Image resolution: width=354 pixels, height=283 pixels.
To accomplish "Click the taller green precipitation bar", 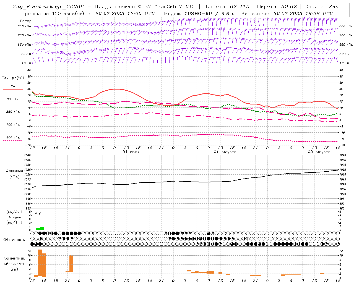I will pos(42,228).
